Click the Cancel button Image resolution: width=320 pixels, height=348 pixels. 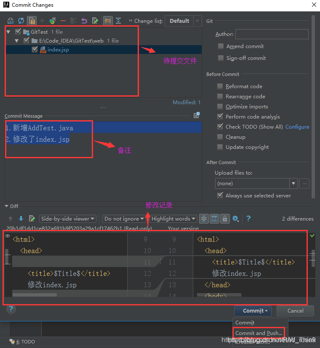[x=295, y=311]
